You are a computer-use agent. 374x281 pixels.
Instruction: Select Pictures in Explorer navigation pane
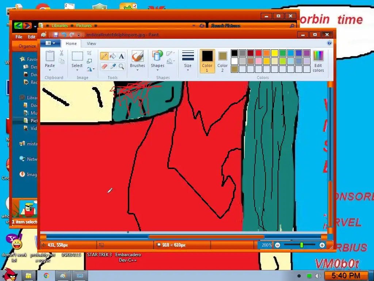31,121
